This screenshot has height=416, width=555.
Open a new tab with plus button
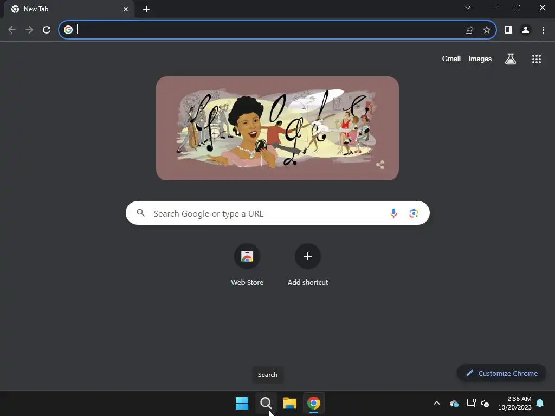(146, 9)
